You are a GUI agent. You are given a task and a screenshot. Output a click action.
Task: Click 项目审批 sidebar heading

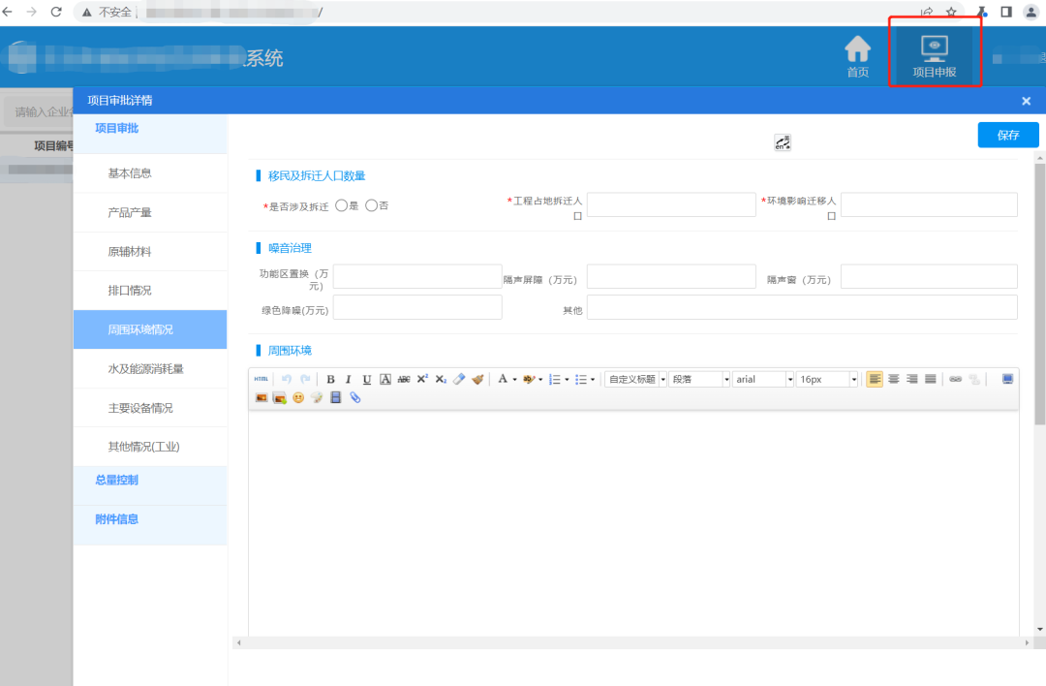[x=150, y=134]
